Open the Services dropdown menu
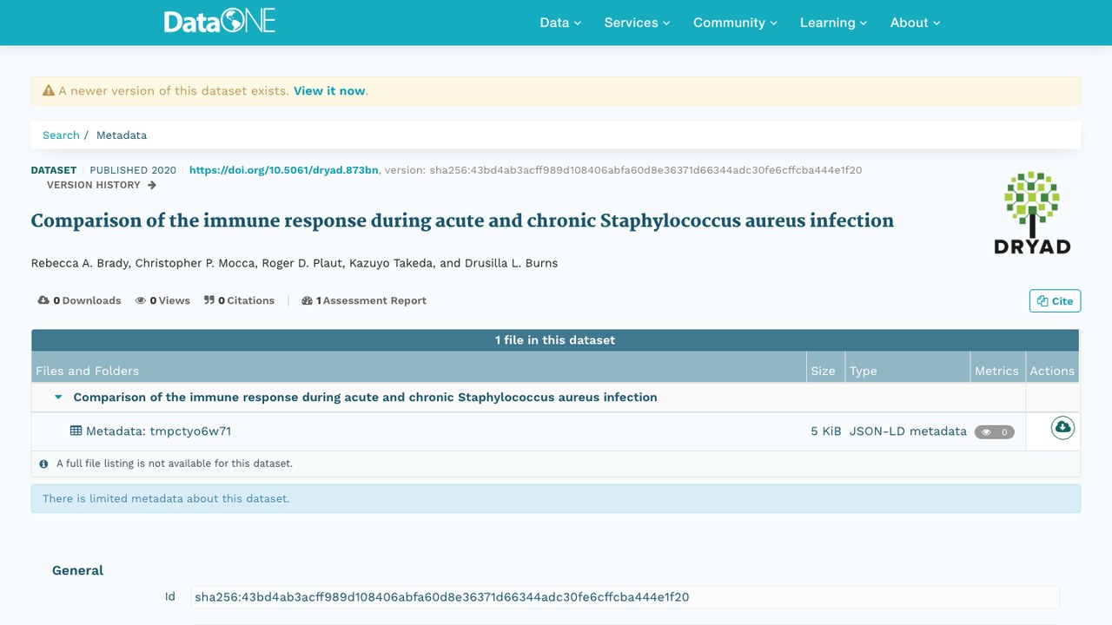 [x=637, y=23]
